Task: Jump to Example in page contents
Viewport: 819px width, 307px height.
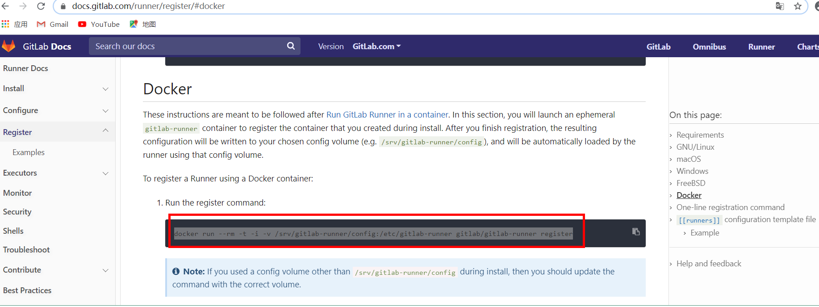Action: pyautogui.click(x=705, y=233)
